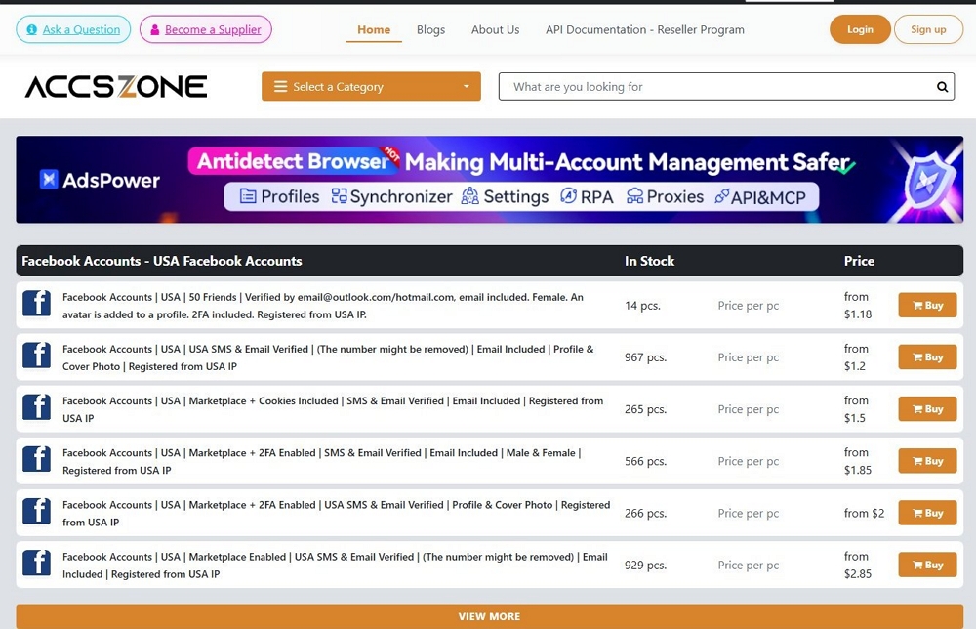Open the Home tab

click(374, 30)
